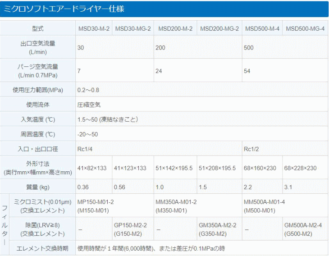
Task: Click the 出口空気流量 row label
Action: (38, 47)
